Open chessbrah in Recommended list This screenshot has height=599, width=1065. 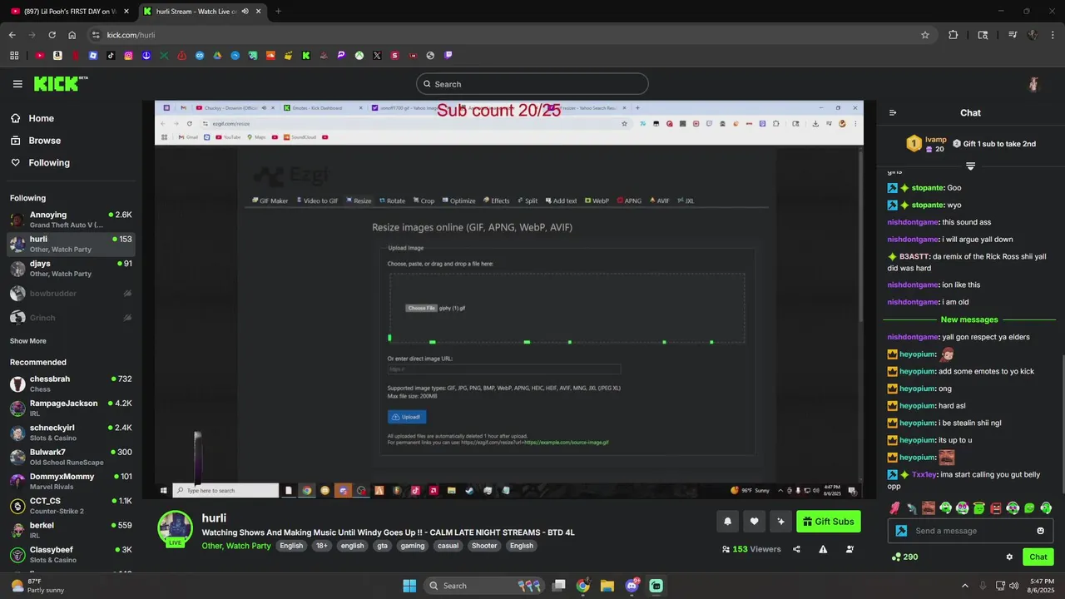(x=71, y=384)
